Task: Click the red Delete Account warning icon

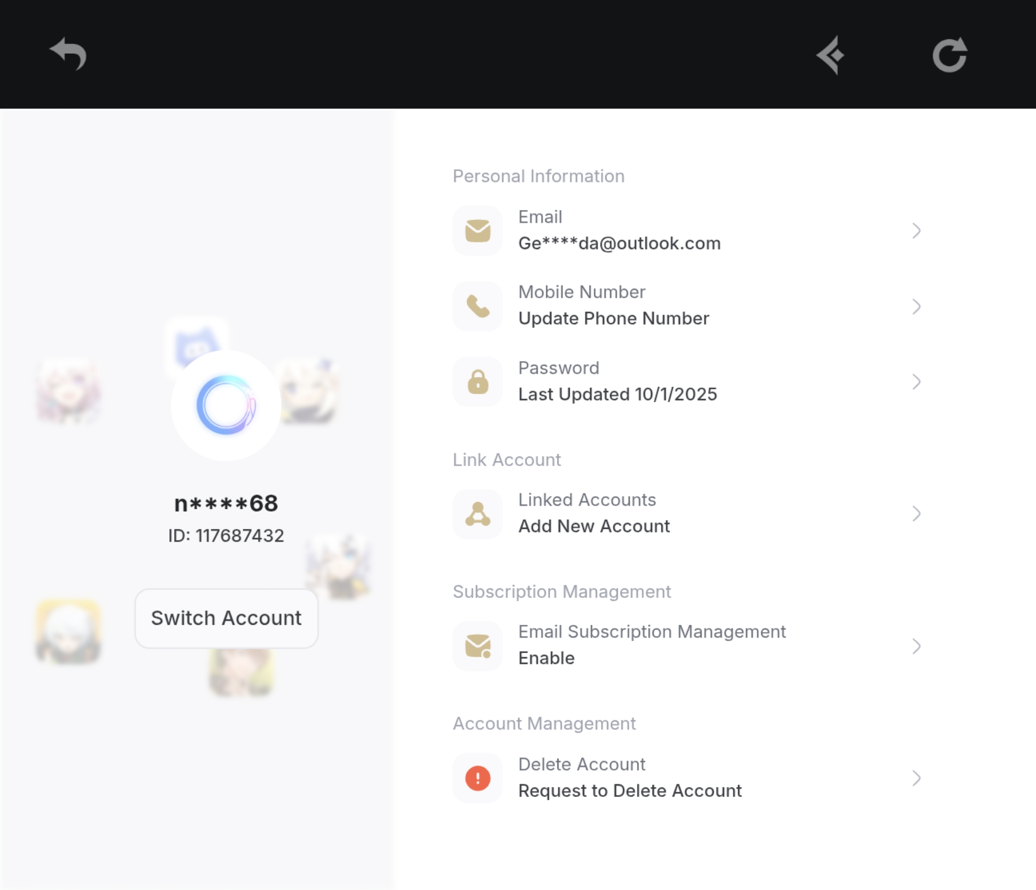Action: click(x=478, y=778)
